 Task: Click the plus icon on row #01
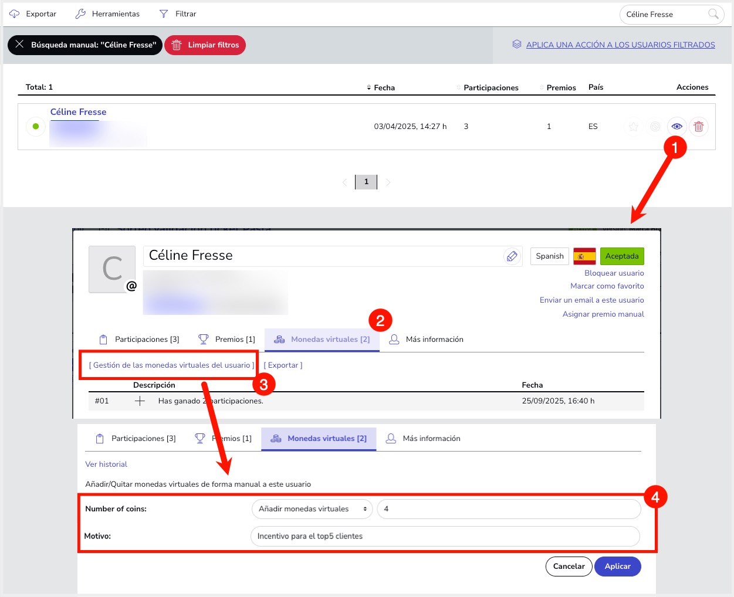[140, 401]
